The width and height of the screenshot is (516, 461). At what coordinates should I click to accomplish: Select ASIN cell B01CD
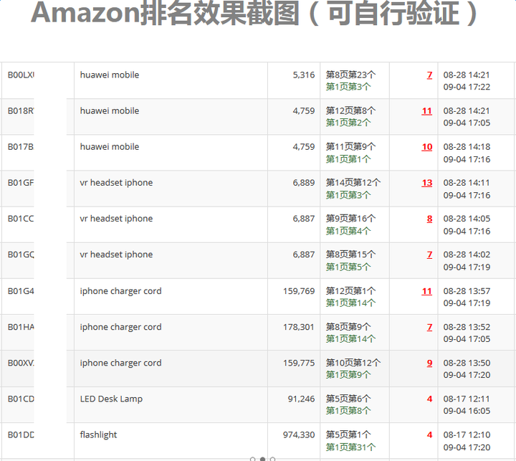pos(21,399)
